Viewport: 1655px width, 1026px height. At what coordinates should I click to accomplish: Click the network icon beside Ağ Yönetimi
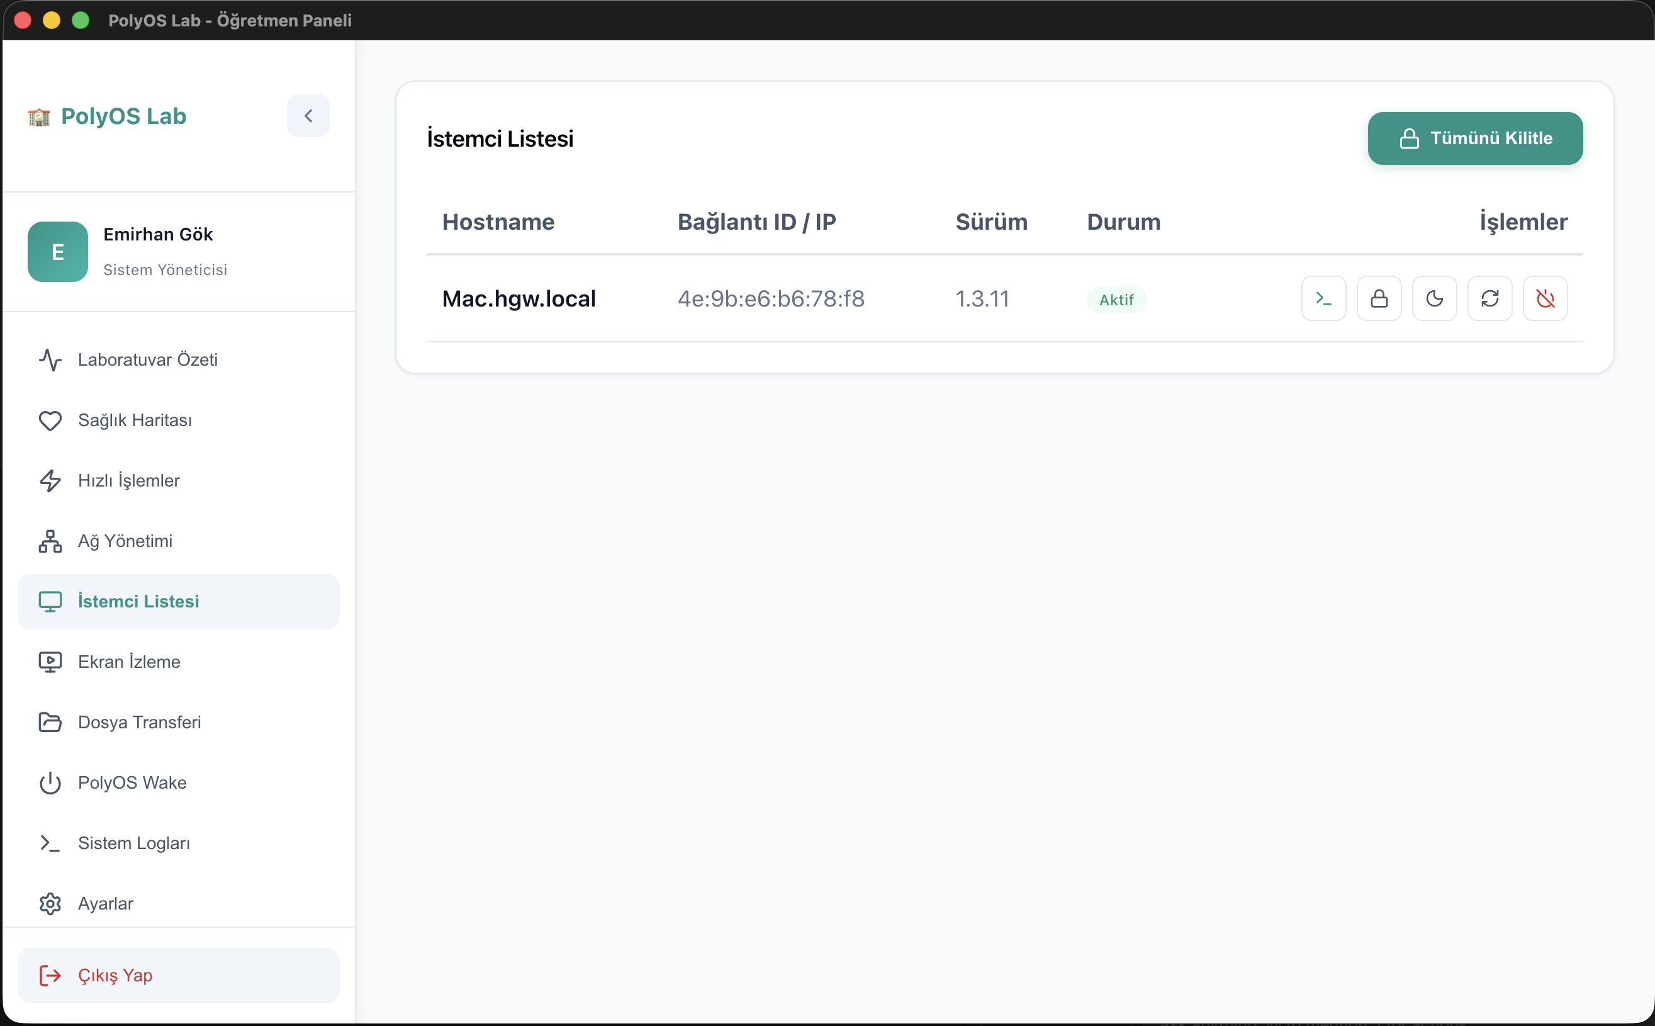click(x=50, y=541)
